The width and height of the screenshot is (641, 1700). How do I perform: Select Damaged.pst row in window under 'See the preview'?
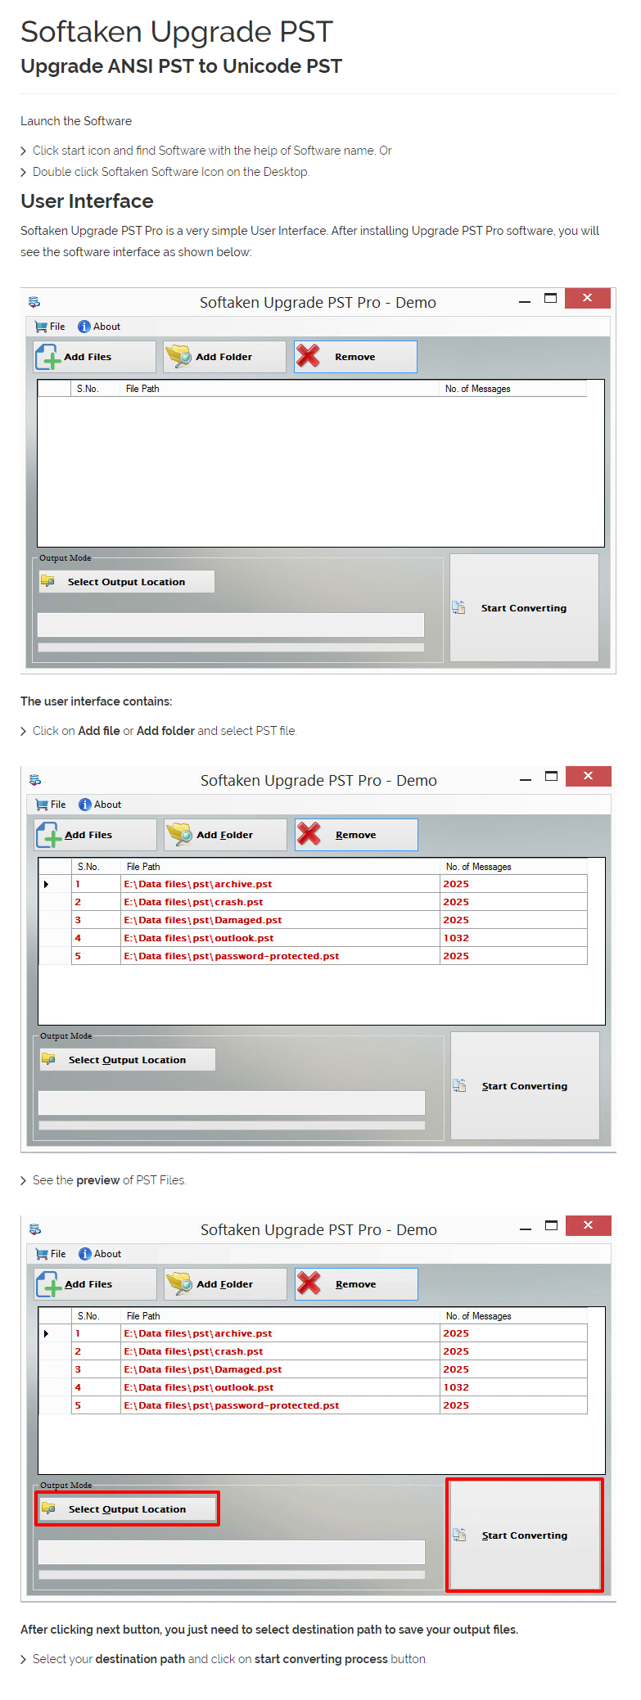(314, 1369)
